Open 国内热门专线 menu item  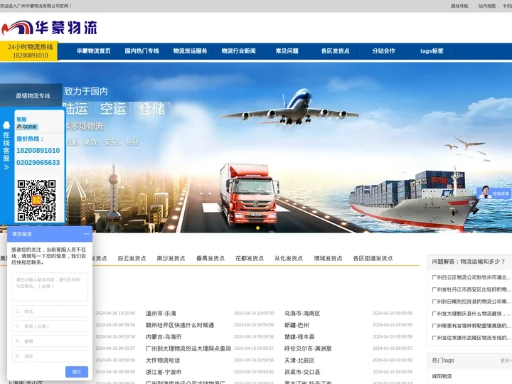tap(142, 51)
